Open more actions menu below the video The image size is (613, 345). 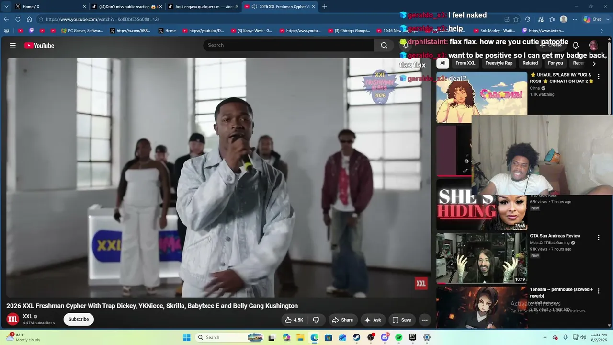pyautogui.click(x=425, y=320)
